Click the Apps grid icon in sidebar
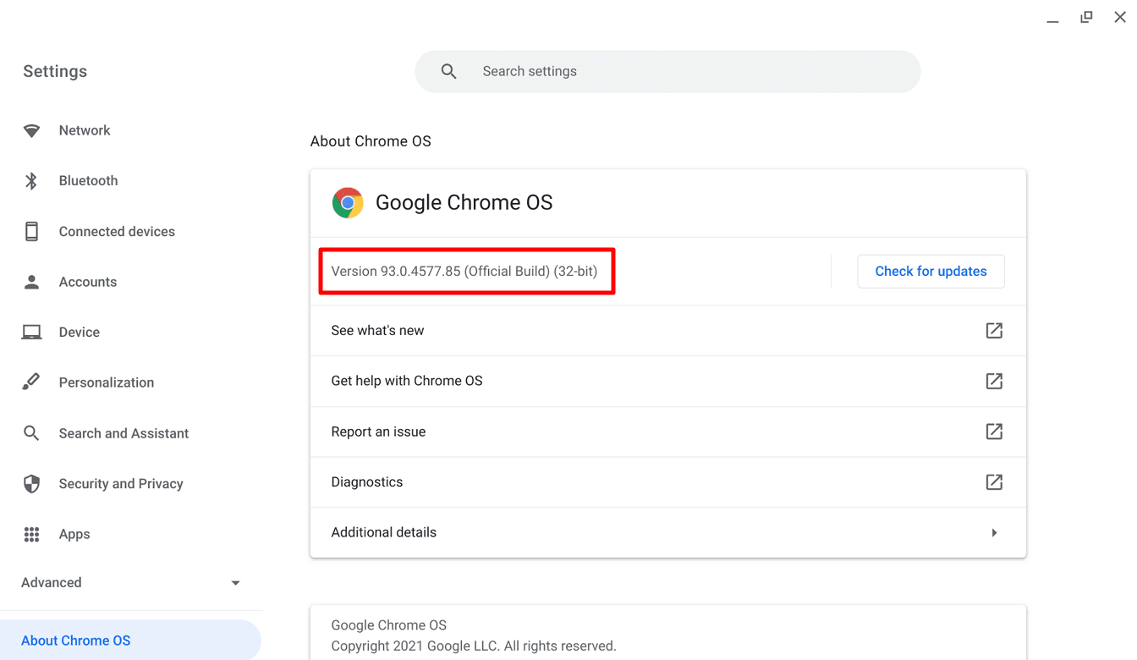 [31, 534]
